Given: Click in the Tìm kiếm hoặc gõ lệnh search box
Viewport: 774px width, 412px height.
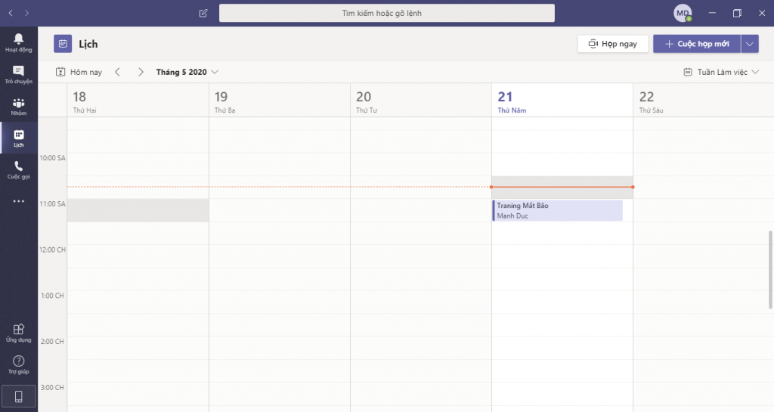Looking at the screenshot, I should pyautogui.click(x=386, y=14).
